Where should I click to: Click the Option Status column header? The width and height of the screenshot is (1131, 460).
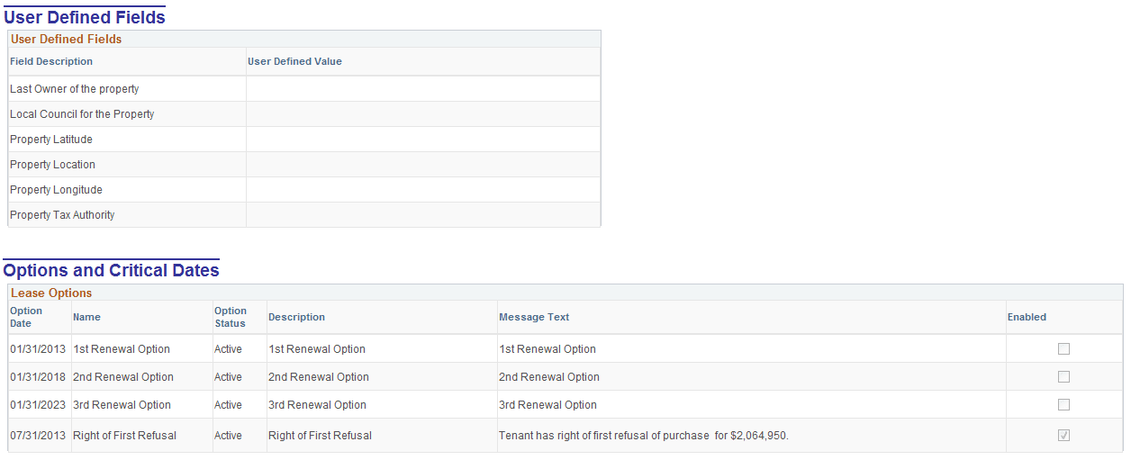click(x=231, y=317)
